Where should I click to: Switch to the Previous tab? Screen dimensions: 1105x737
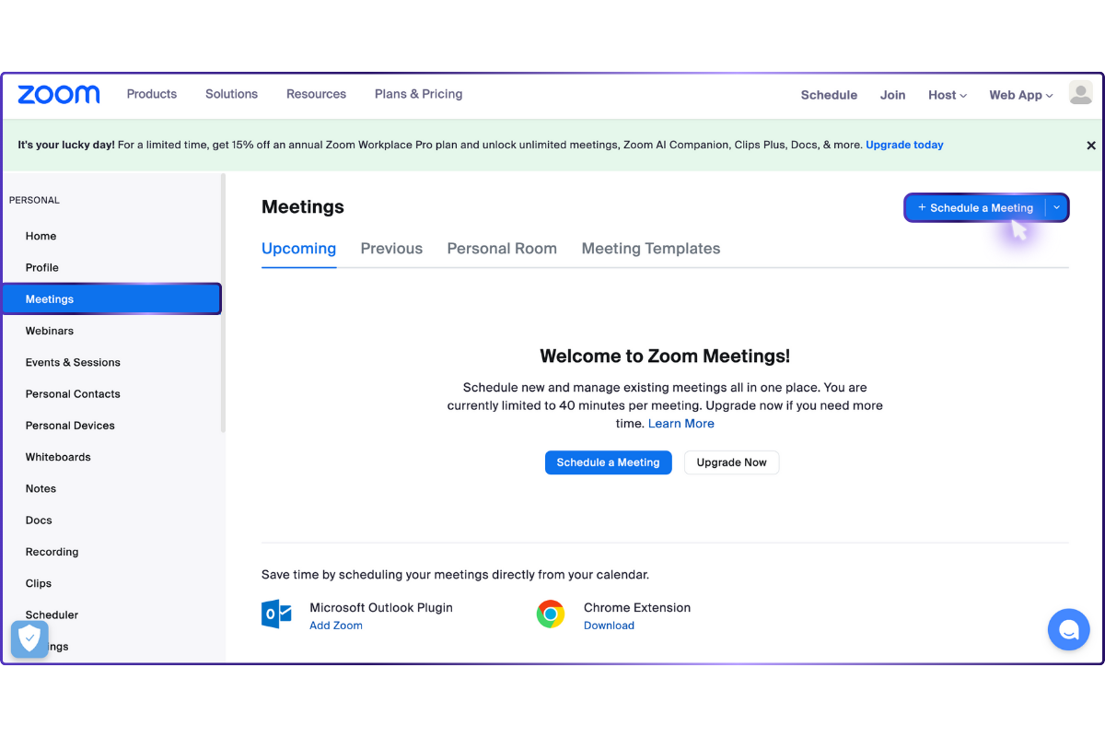tap(391, 249)
